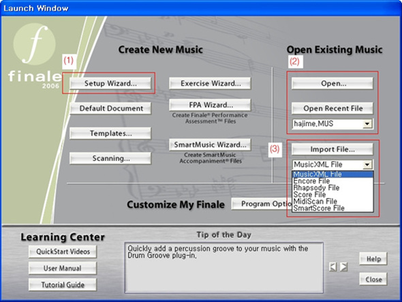Click inside the Tip of the Day text box

[223, 268]
